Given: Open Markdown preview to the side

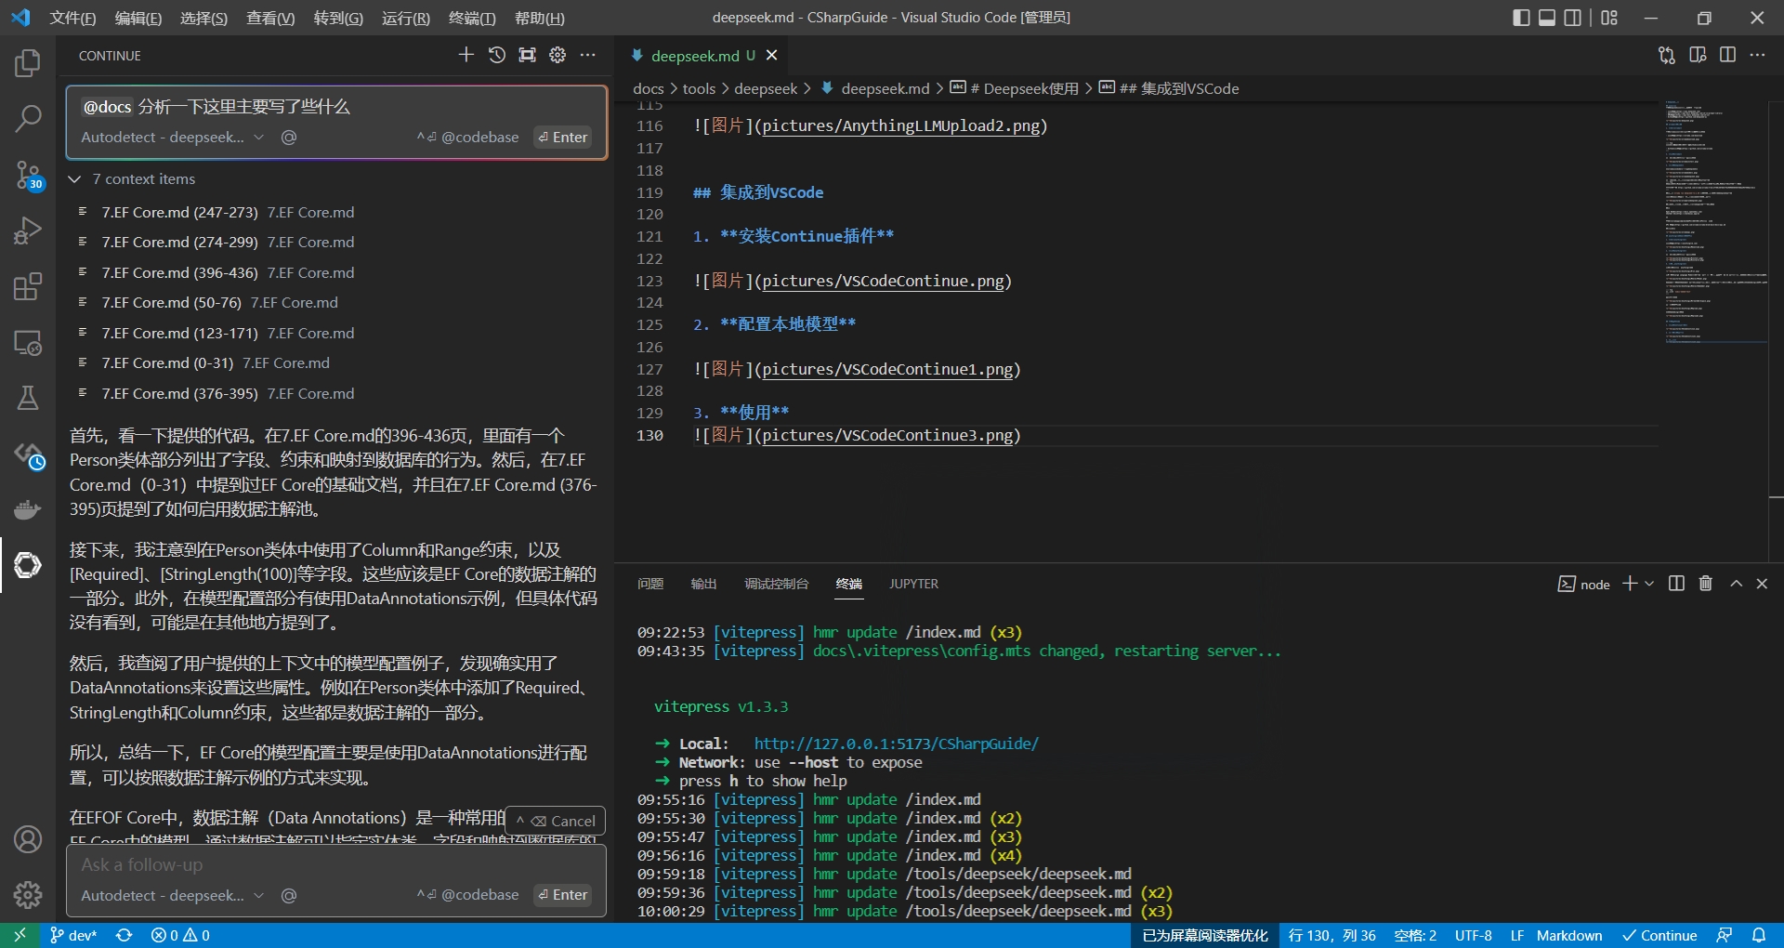Looking at the screenshot, I should point(1698,55).
